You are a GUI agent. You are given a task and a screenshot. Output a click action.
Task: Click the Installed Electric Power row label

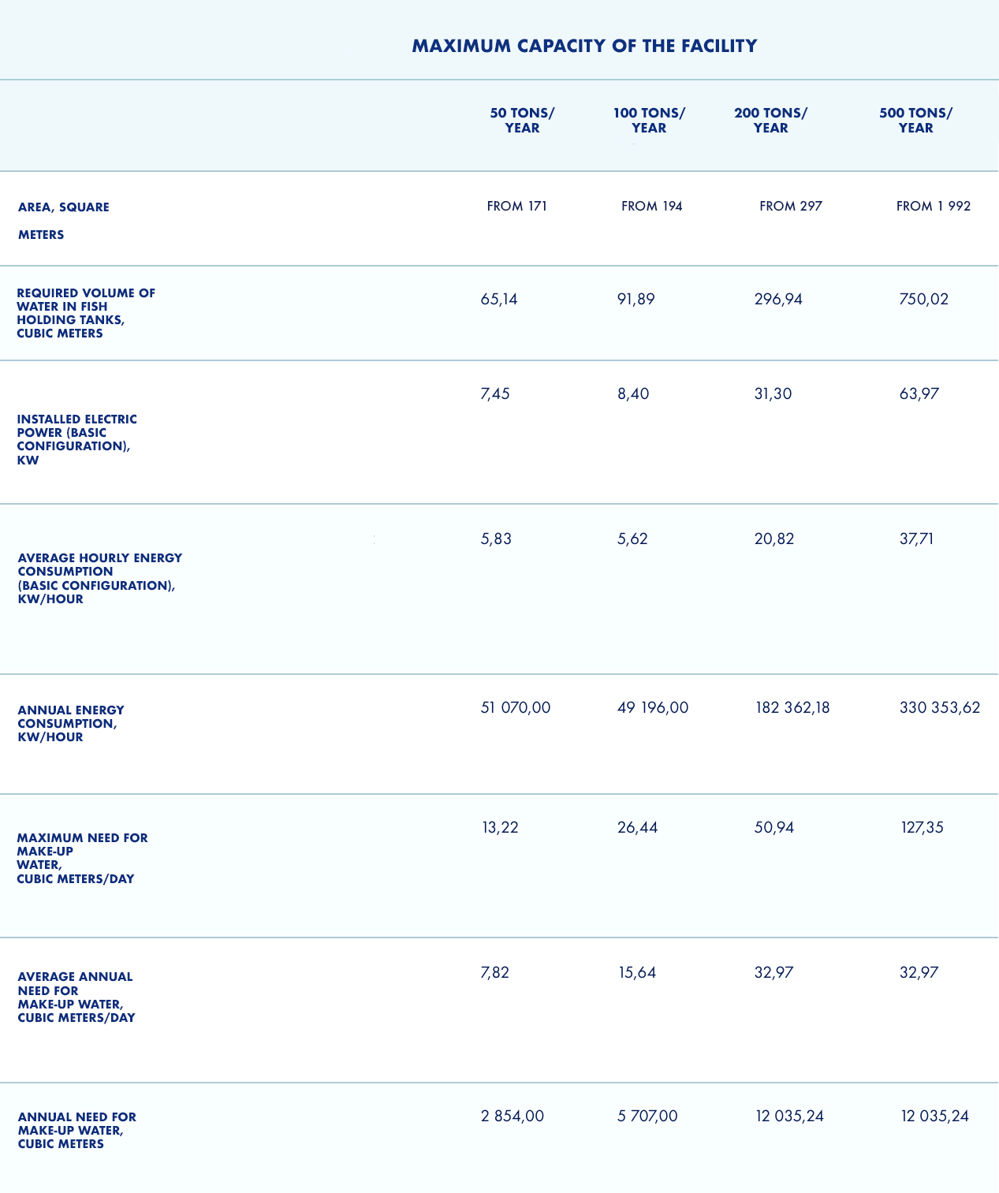click(x=76, y=439)
